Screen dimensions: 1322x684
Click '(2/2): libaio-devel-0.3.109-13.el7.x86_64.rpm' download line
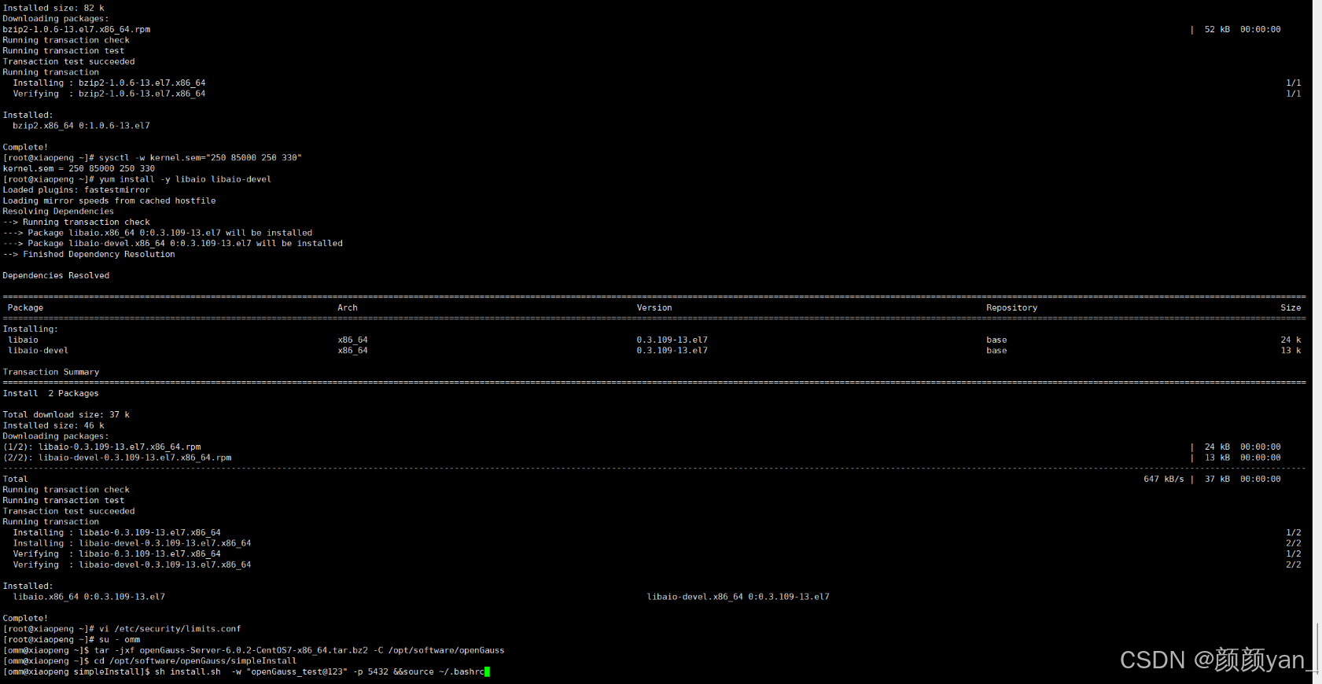tap(117, 458)
